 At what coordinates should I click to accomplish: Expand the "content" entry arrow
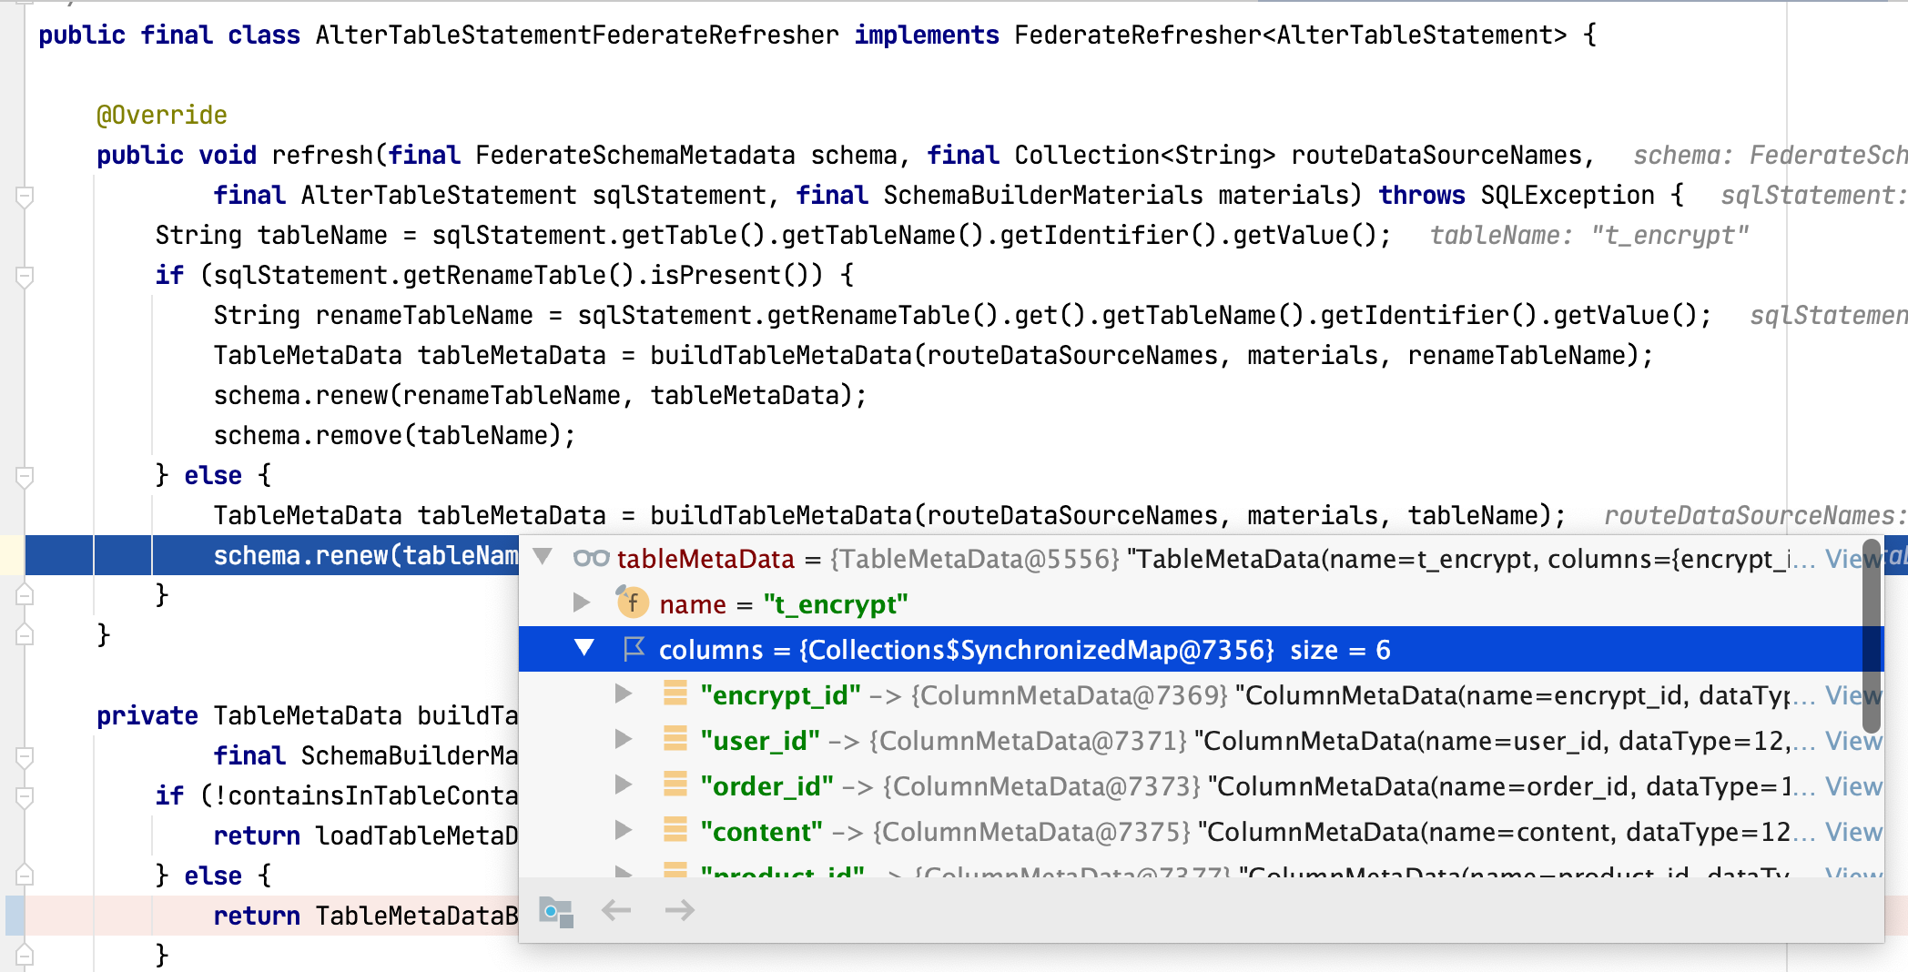point(624,830)
